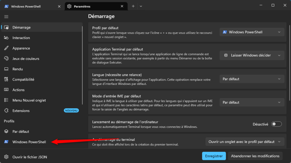Expand the Profil par défaut dropdown
Screen dimensions: 291x163
coord(252,32)
